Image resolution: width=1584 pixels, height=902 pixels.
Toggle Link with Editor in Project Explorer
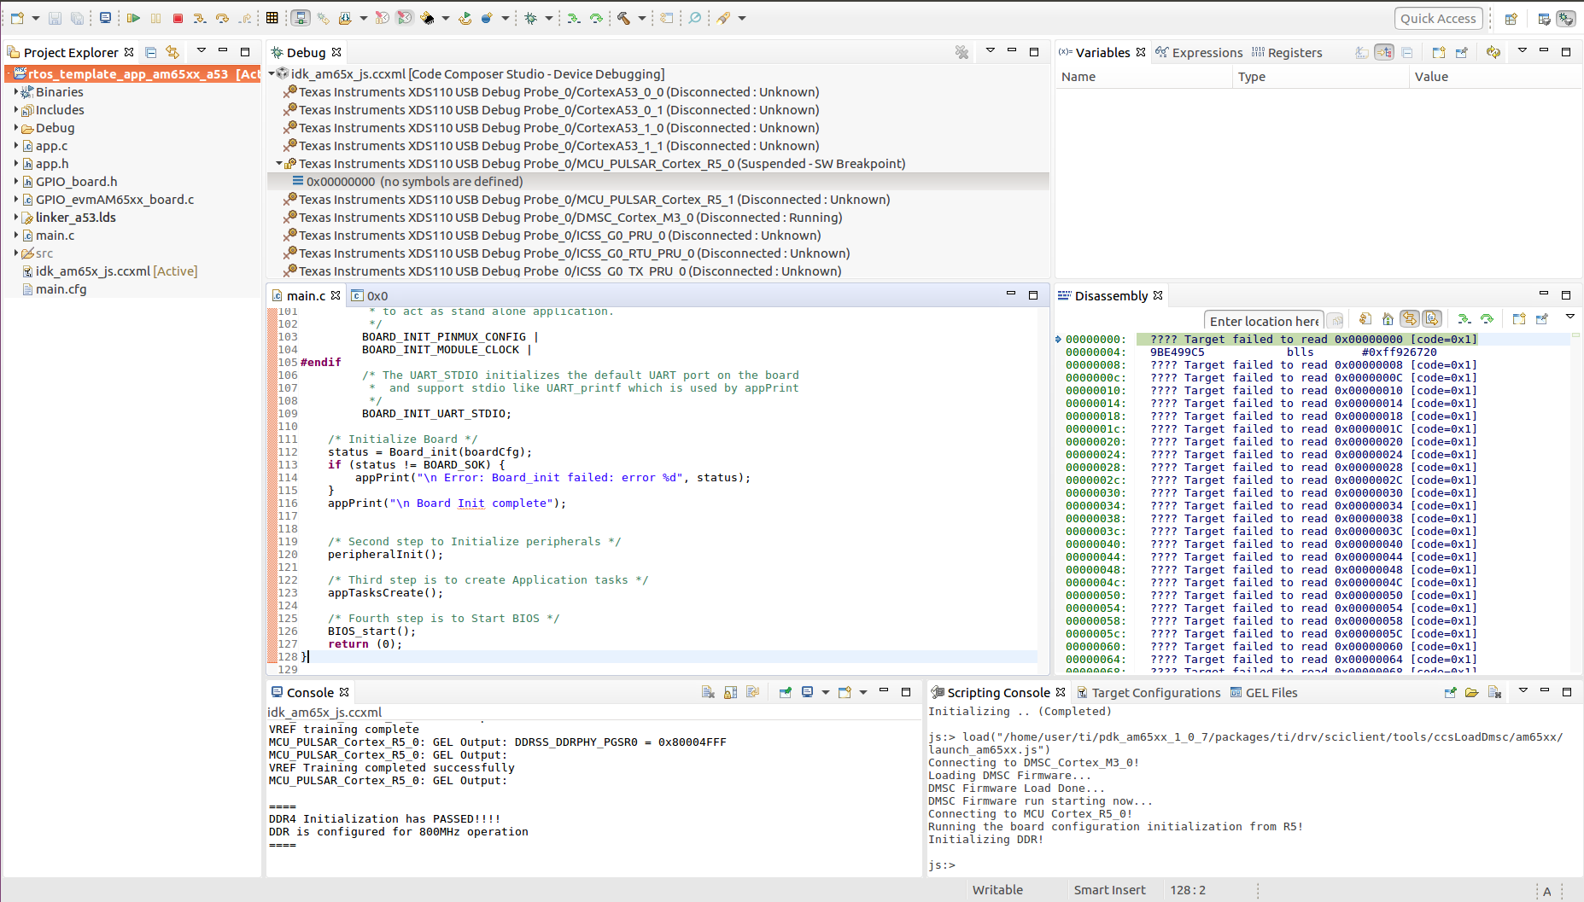tap(172, 52)
